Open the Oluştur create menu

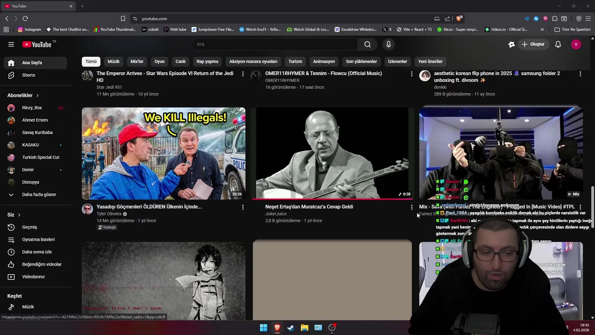click(x=533, y=44)
